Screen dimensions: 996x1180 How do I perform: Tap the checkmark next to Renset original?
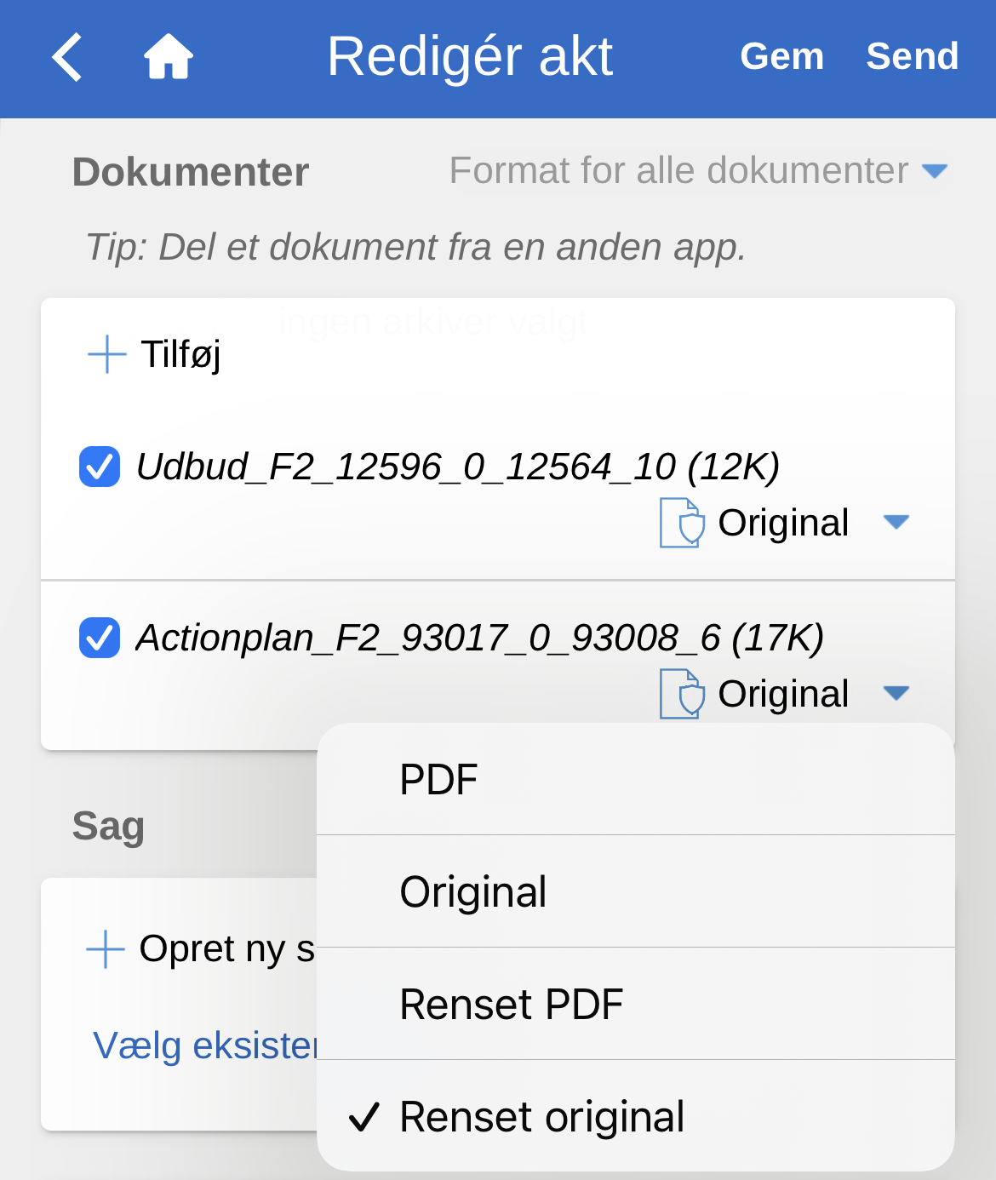point(364,1117)
